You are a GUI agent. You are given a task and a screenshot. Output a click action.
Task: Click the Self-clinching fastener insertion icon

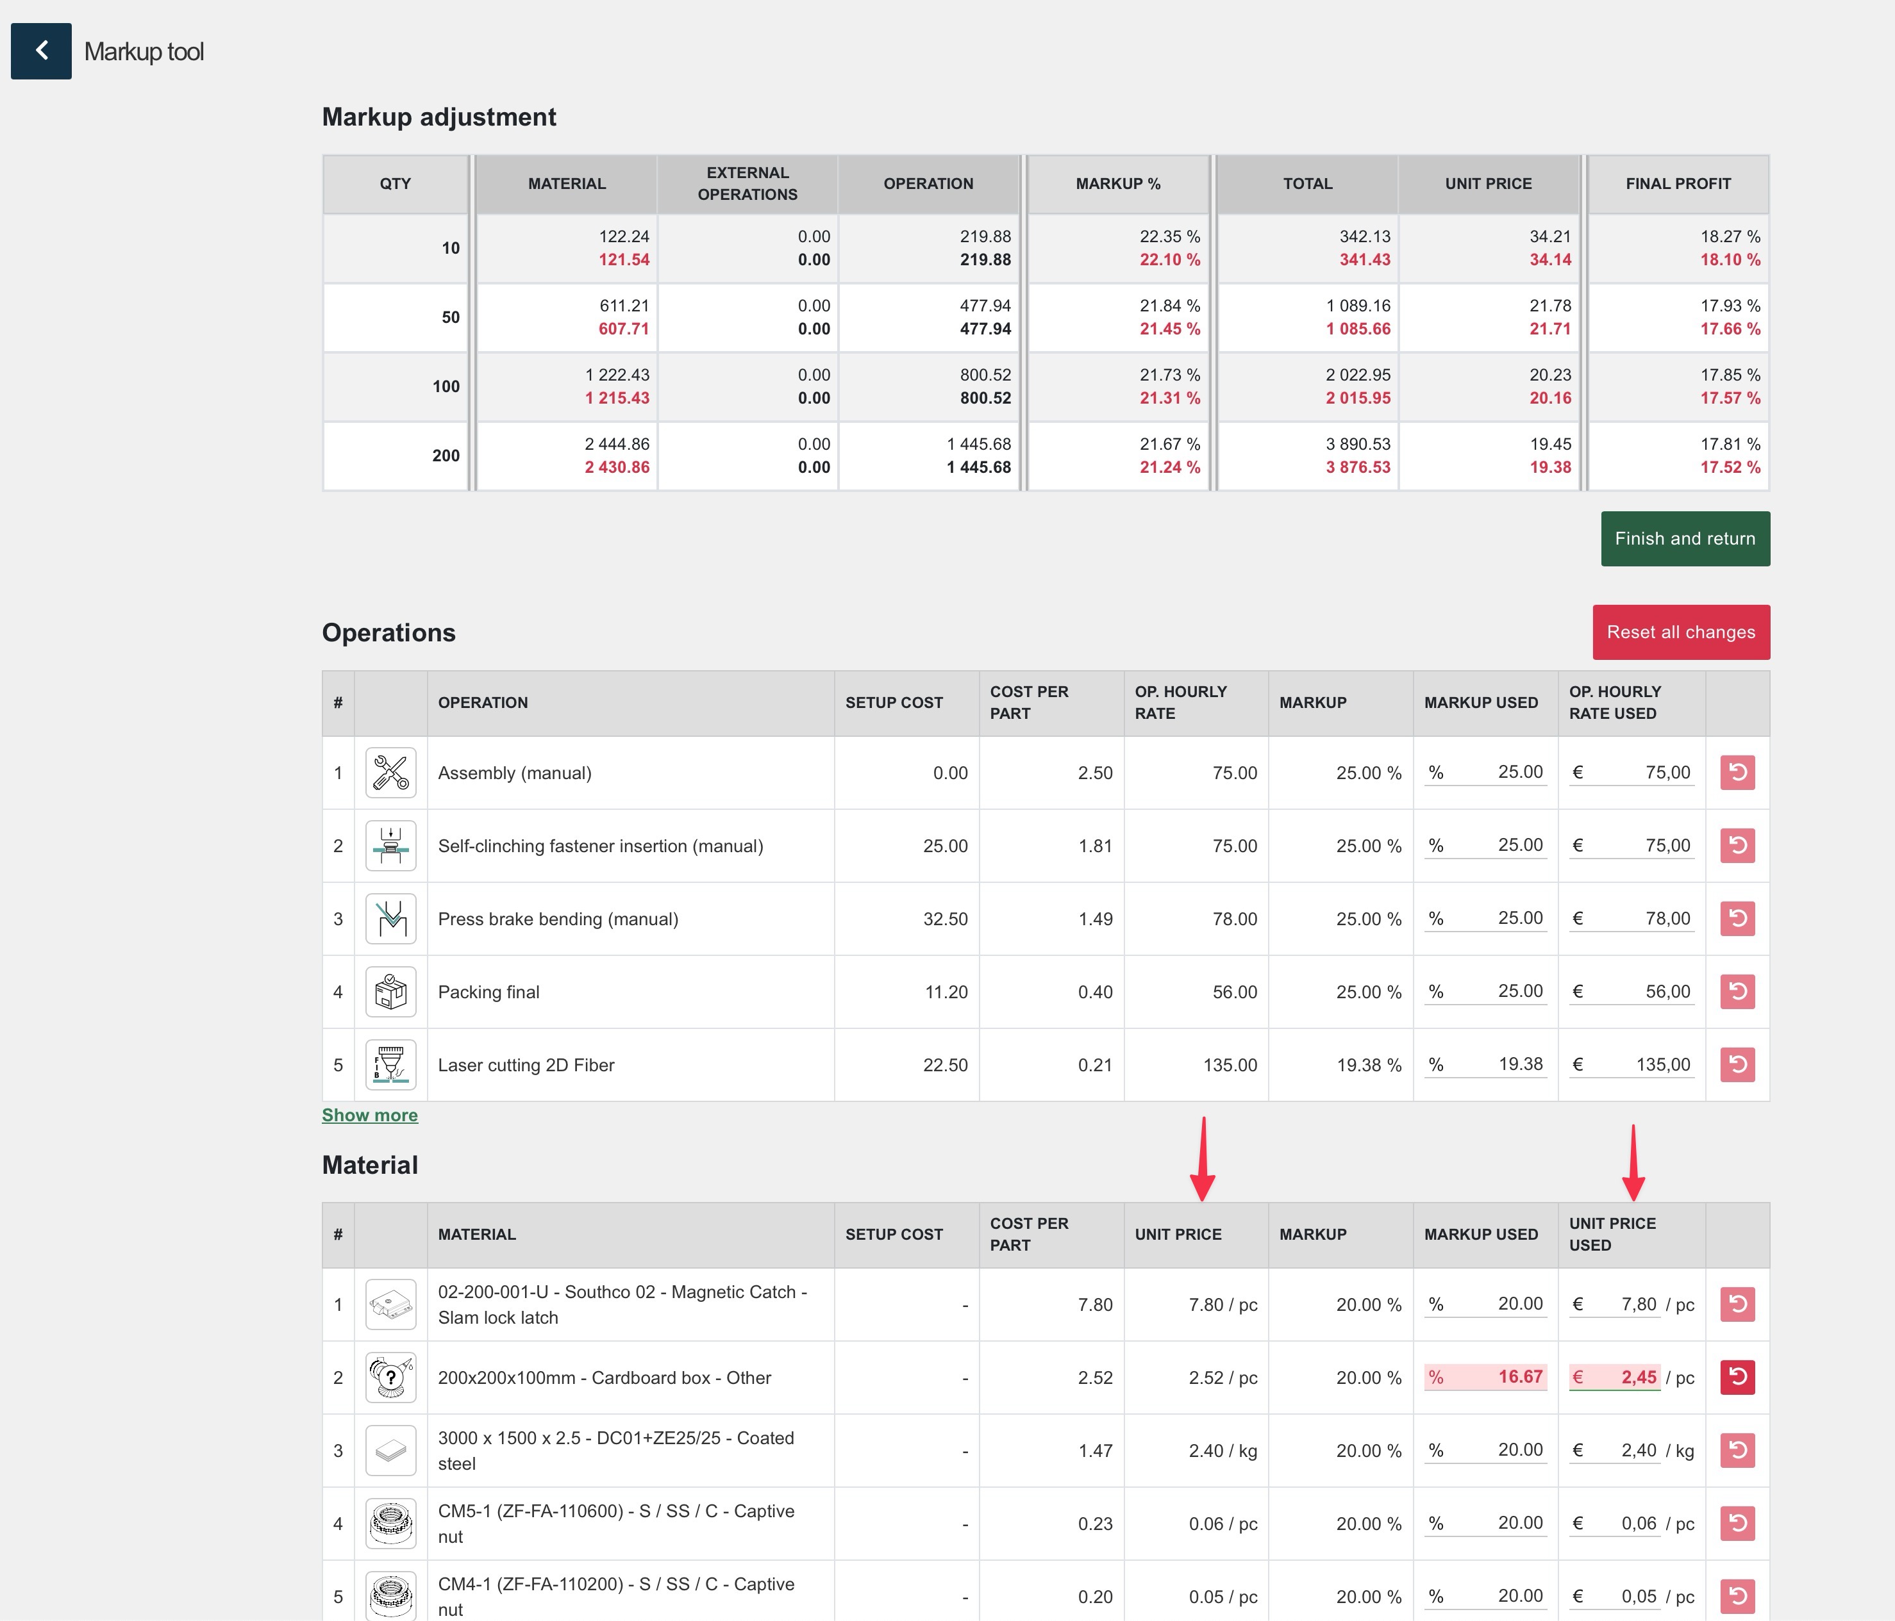pyautogui.click(x=390, y=846)
